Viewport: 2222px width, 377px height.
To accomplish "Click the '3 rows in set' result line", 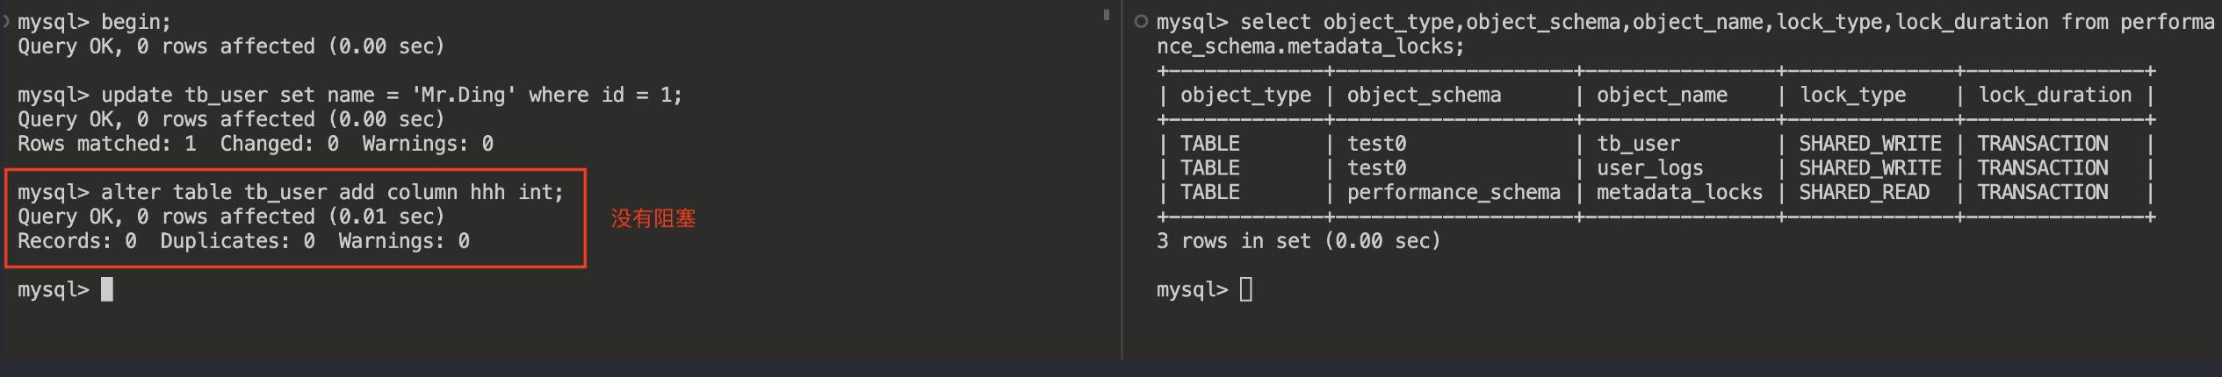I will click(x=1298, y=241).
